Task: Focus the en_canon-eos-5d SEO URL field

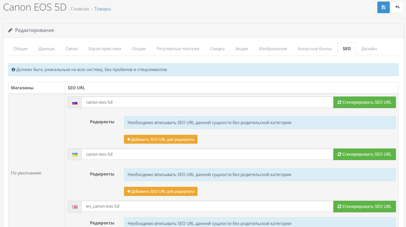Action: tap(207, 206)
